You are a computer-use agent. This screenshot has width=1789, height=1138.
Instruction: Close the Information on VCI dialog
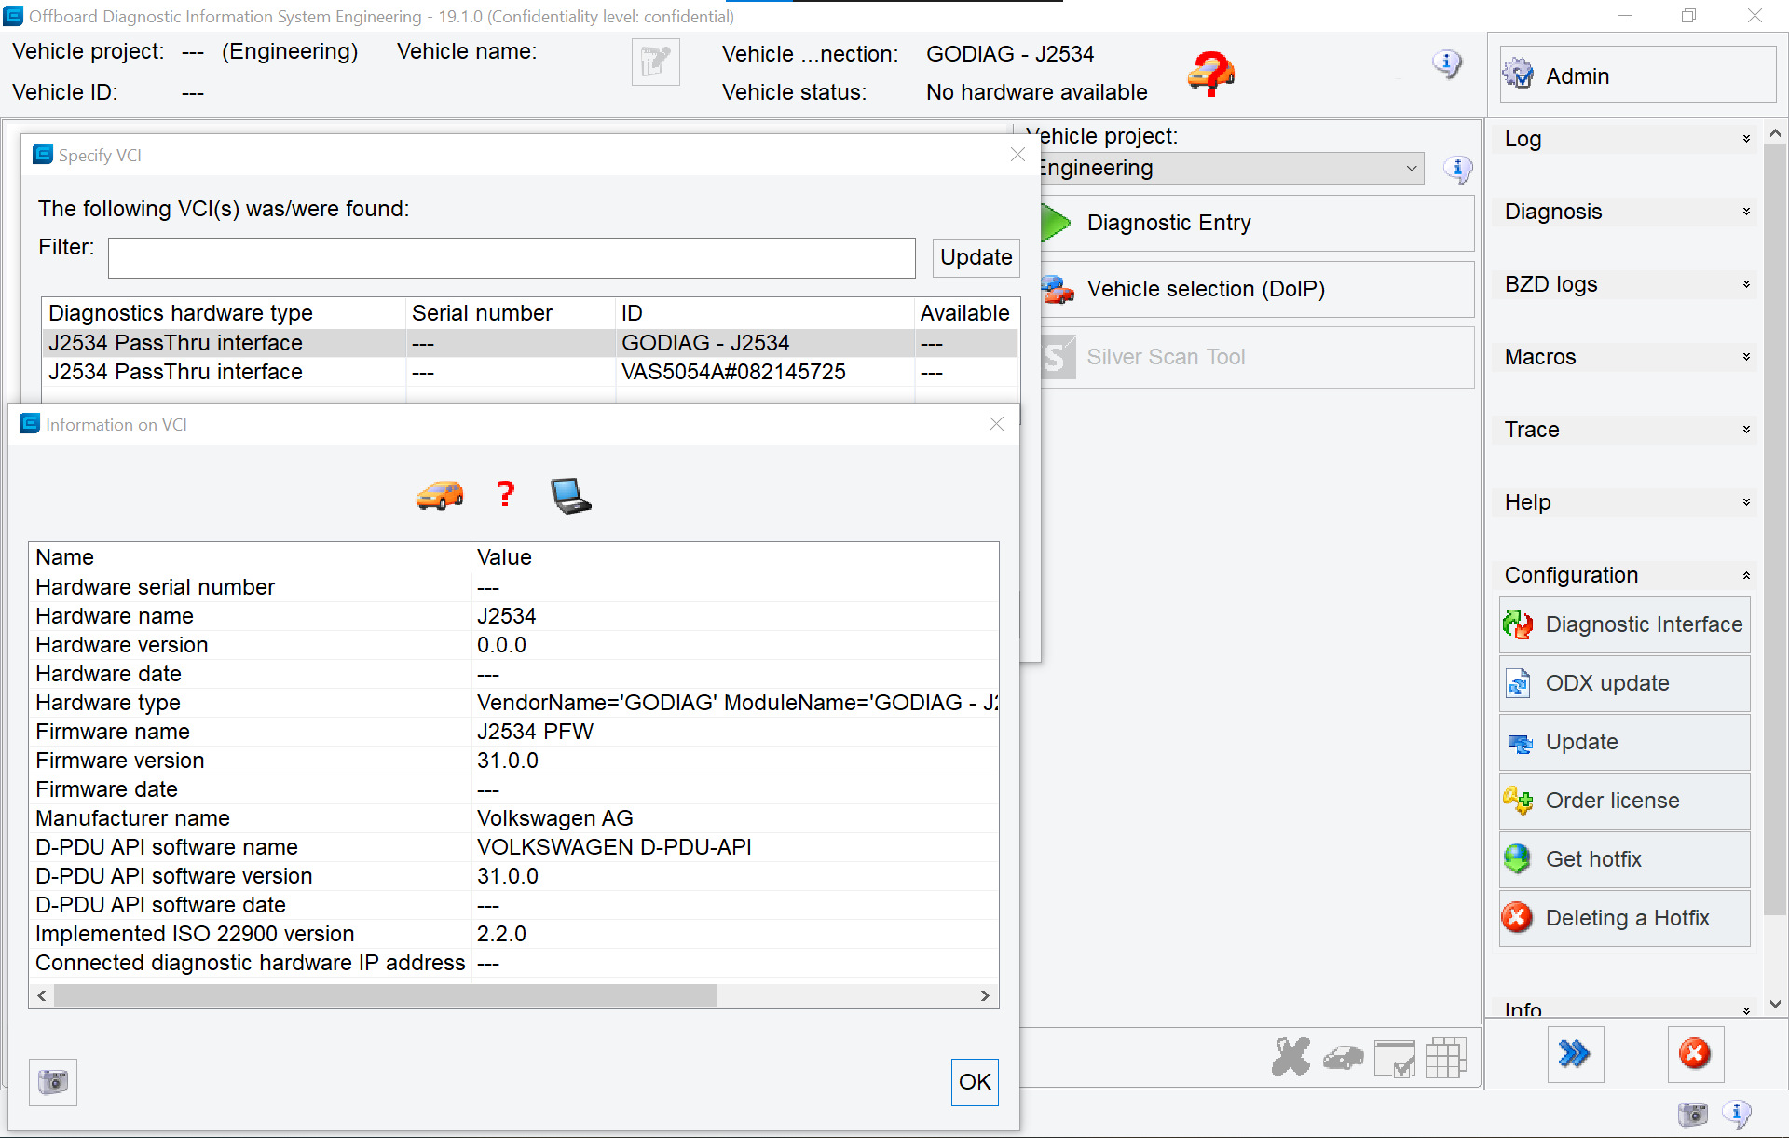[996, 424]
